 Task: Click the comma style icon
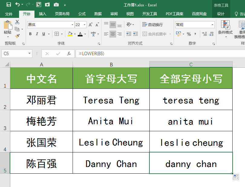click(195, 34)
